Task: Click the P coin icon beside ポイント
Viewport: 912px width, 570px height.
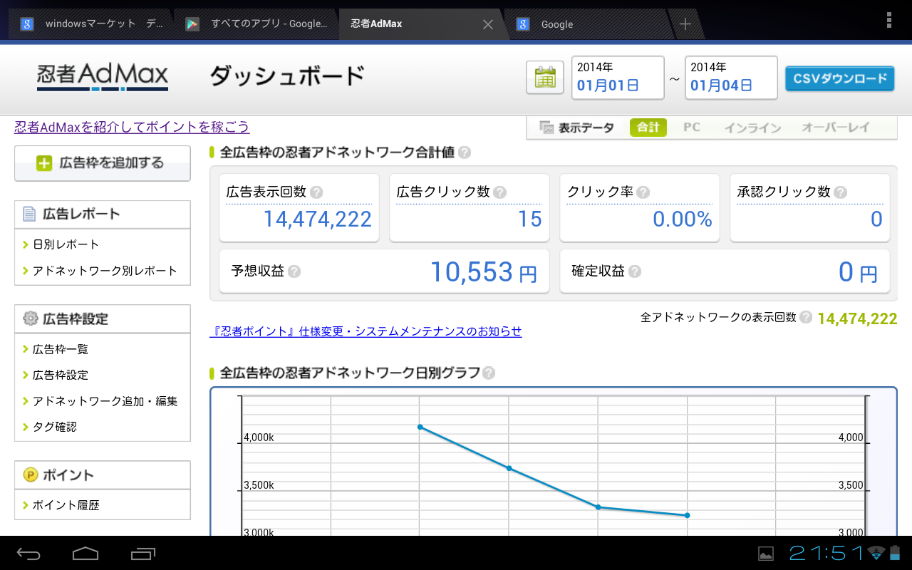Action: coord(30,475)
